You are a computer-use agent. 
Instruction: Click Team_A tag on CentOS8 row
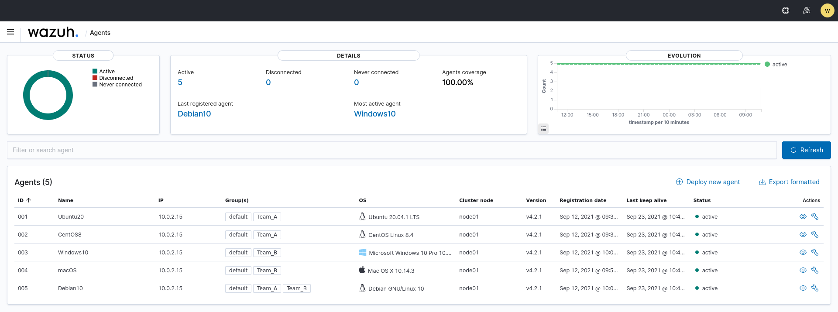[267, 234]
